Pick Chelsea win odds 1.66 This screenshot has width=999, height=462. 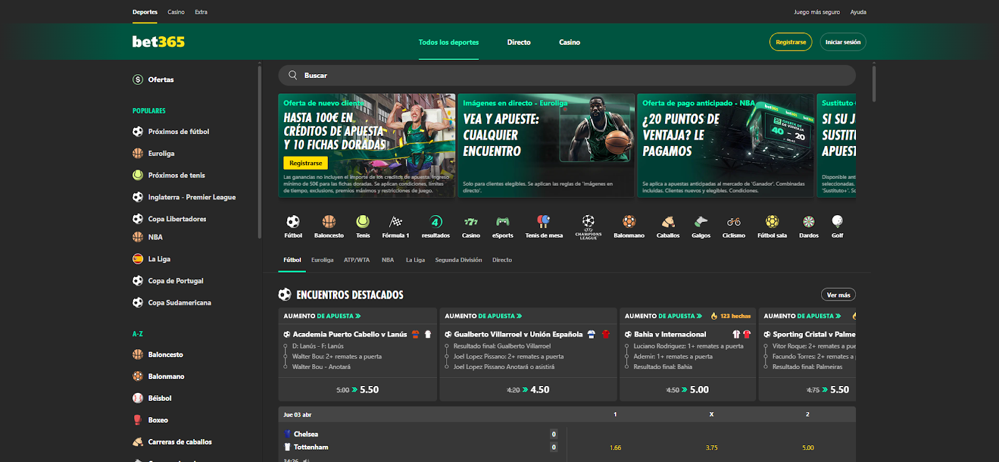coord(615,448)
